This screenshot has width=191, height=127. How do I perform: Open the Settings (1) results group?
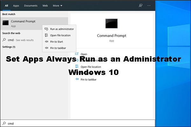coord(9,47)
